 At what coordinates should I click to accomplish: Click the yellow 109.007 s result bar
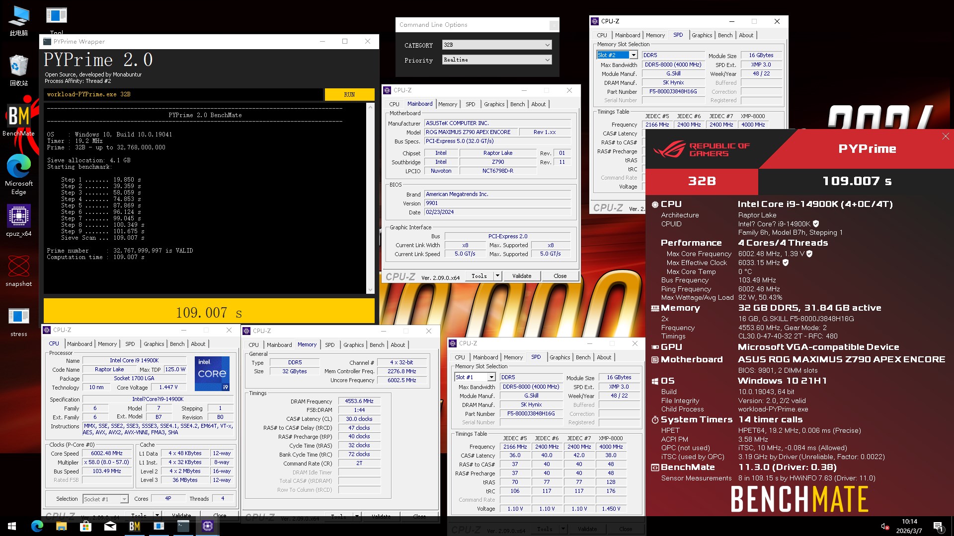pos(209,312)
